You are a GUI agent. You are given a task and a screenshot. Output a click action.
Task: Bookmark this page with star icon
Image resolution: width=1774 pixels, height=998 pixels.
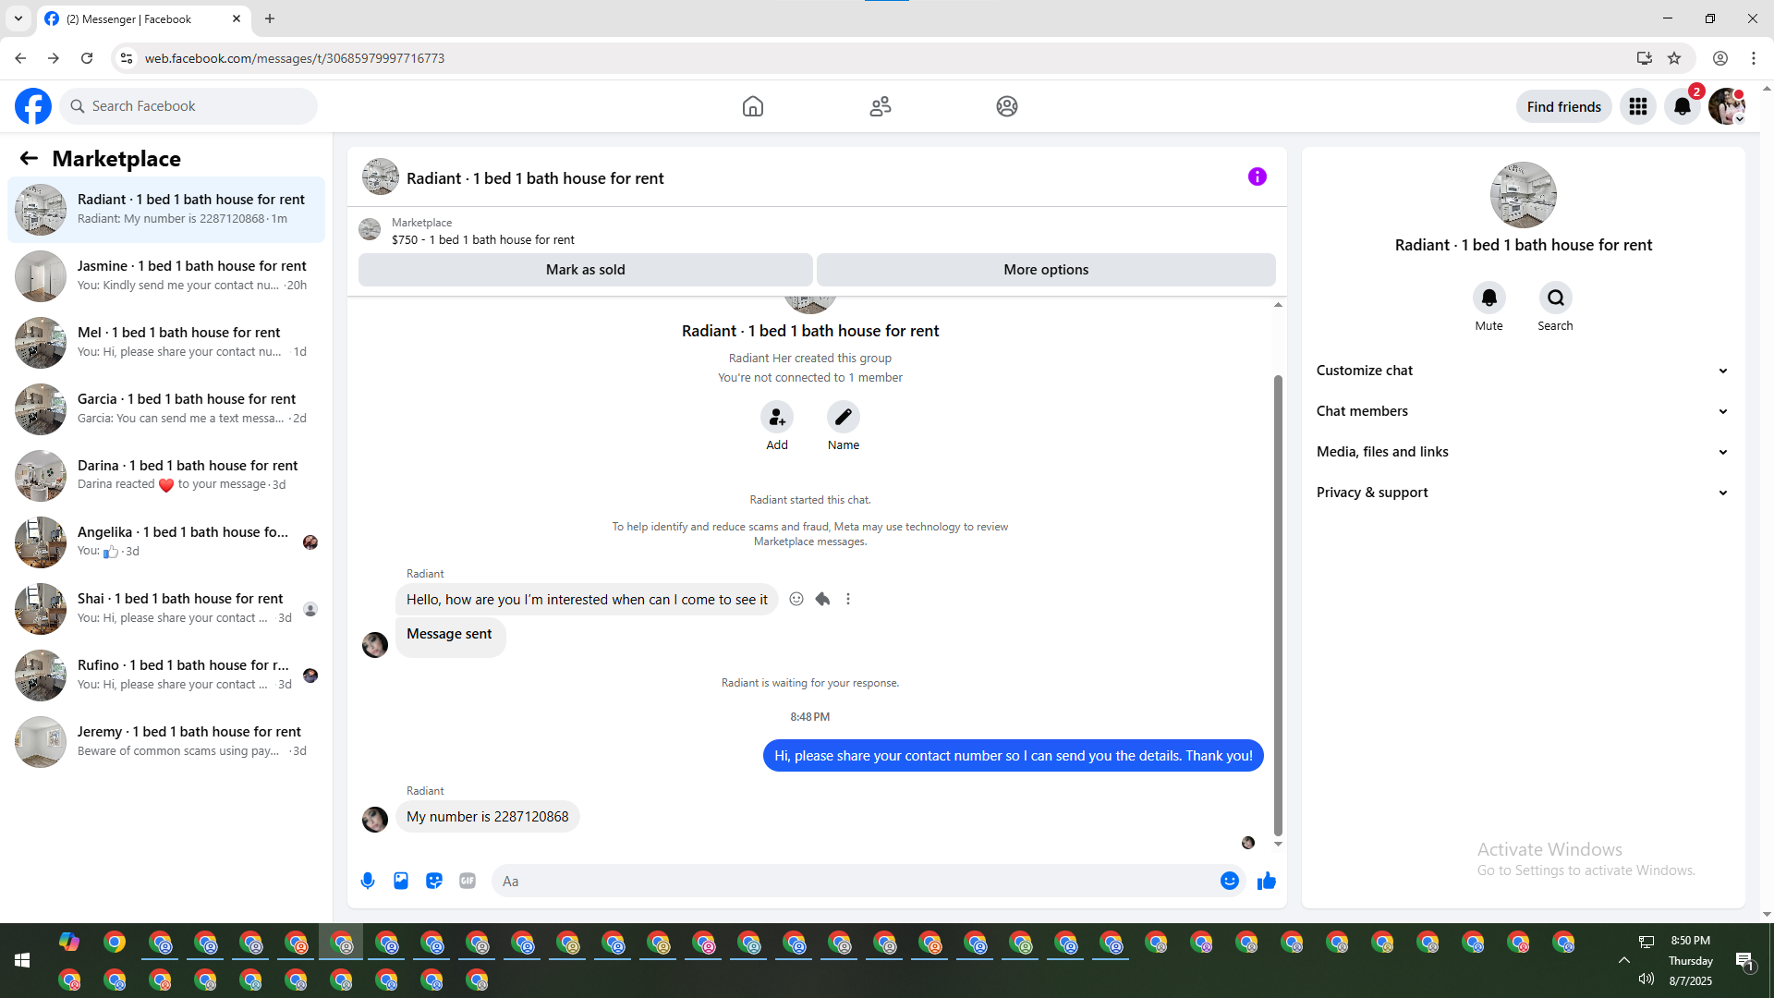click(1674, 58)
